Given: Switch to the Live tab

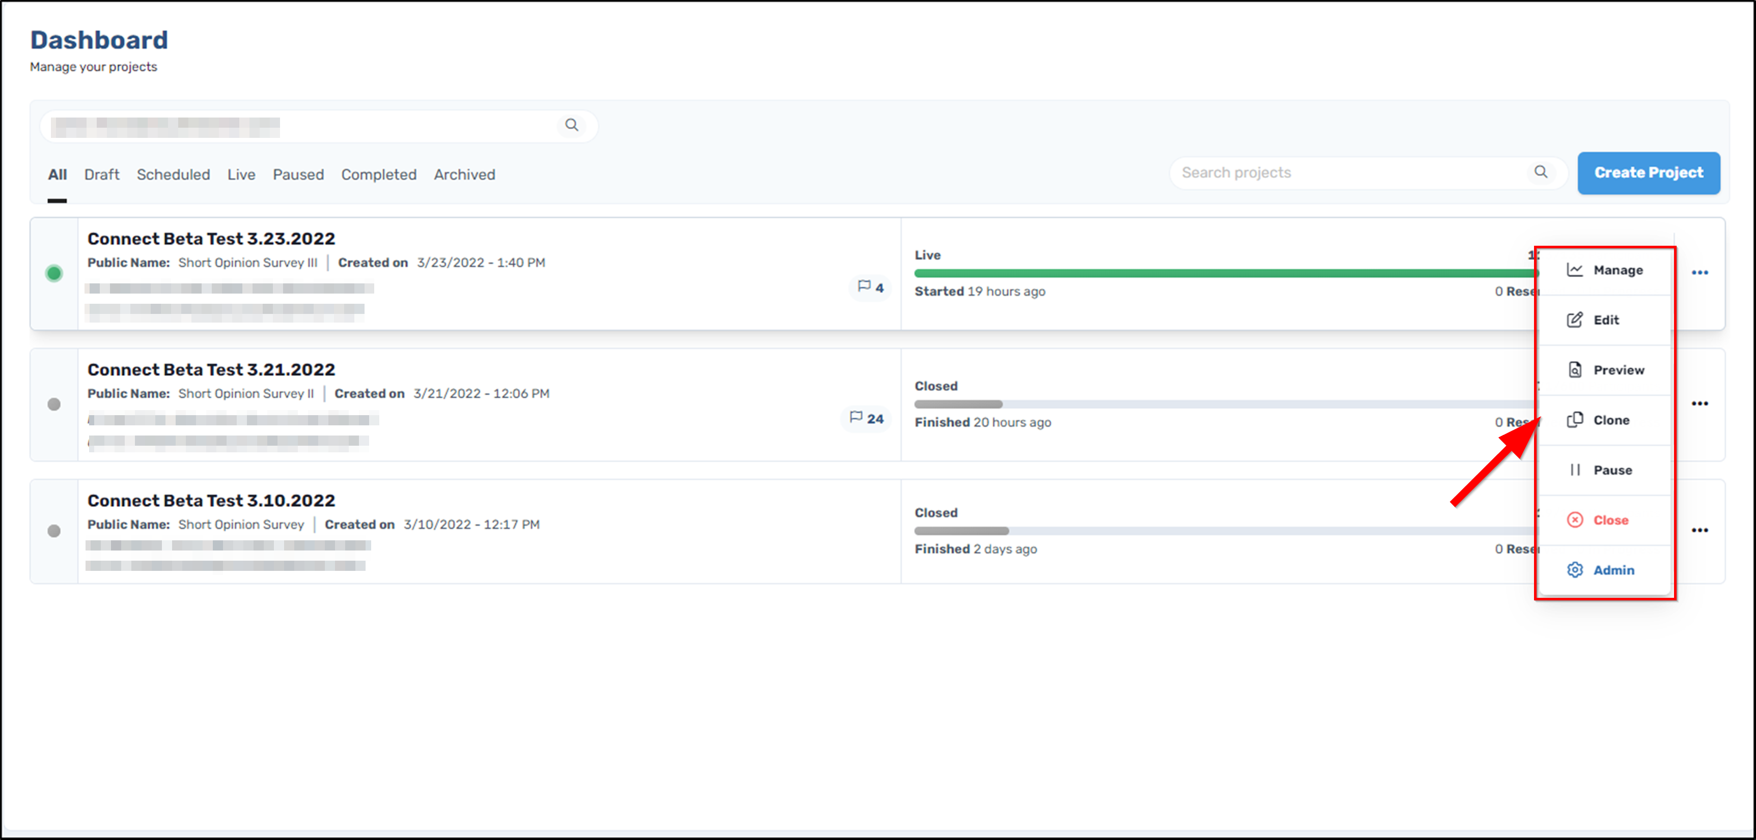Looking at the screenshot, I should [x=241, y=175].
